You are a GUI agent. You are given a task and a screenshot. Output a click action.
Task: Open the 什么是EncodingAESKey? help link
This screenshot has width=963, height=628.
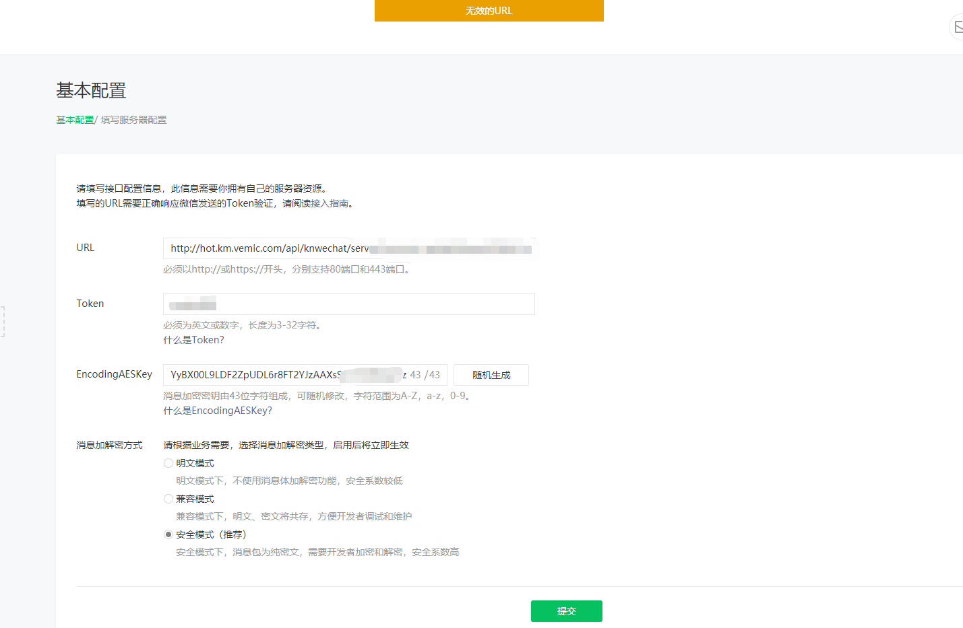tap(218, 411)
